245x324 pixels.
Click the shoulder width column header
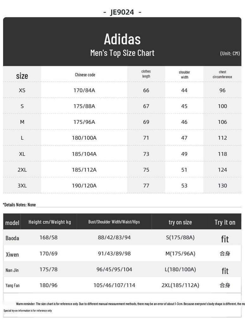point(184,74)
